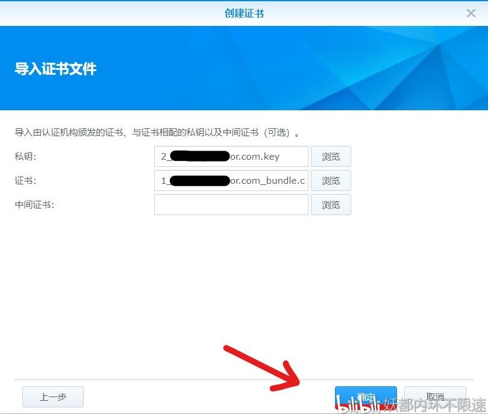Click the 中间证书: label

coord(34,204)
